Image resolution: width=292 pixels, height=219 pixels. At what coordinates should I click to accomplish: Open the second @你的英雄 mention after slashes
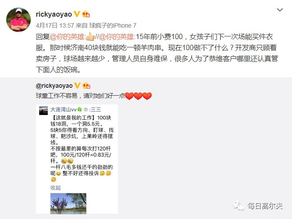117,37
